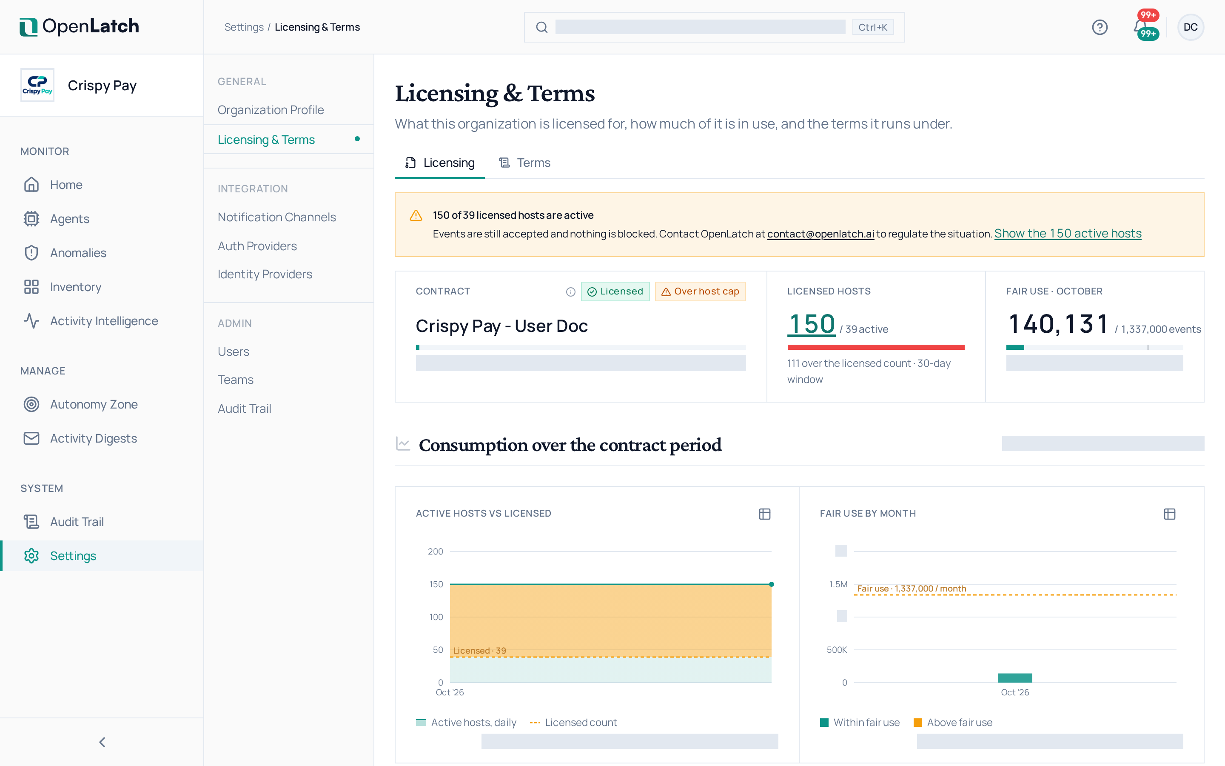1225x766 pixels.
Task: Click the Agents chip icon
Action: [31, 218]
